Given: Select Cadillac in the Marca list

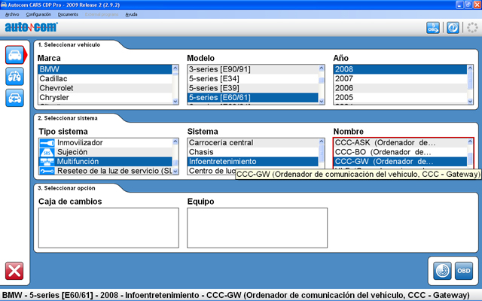Looking at the screenshot, I should pyautogui.click(x=105, y=79).
